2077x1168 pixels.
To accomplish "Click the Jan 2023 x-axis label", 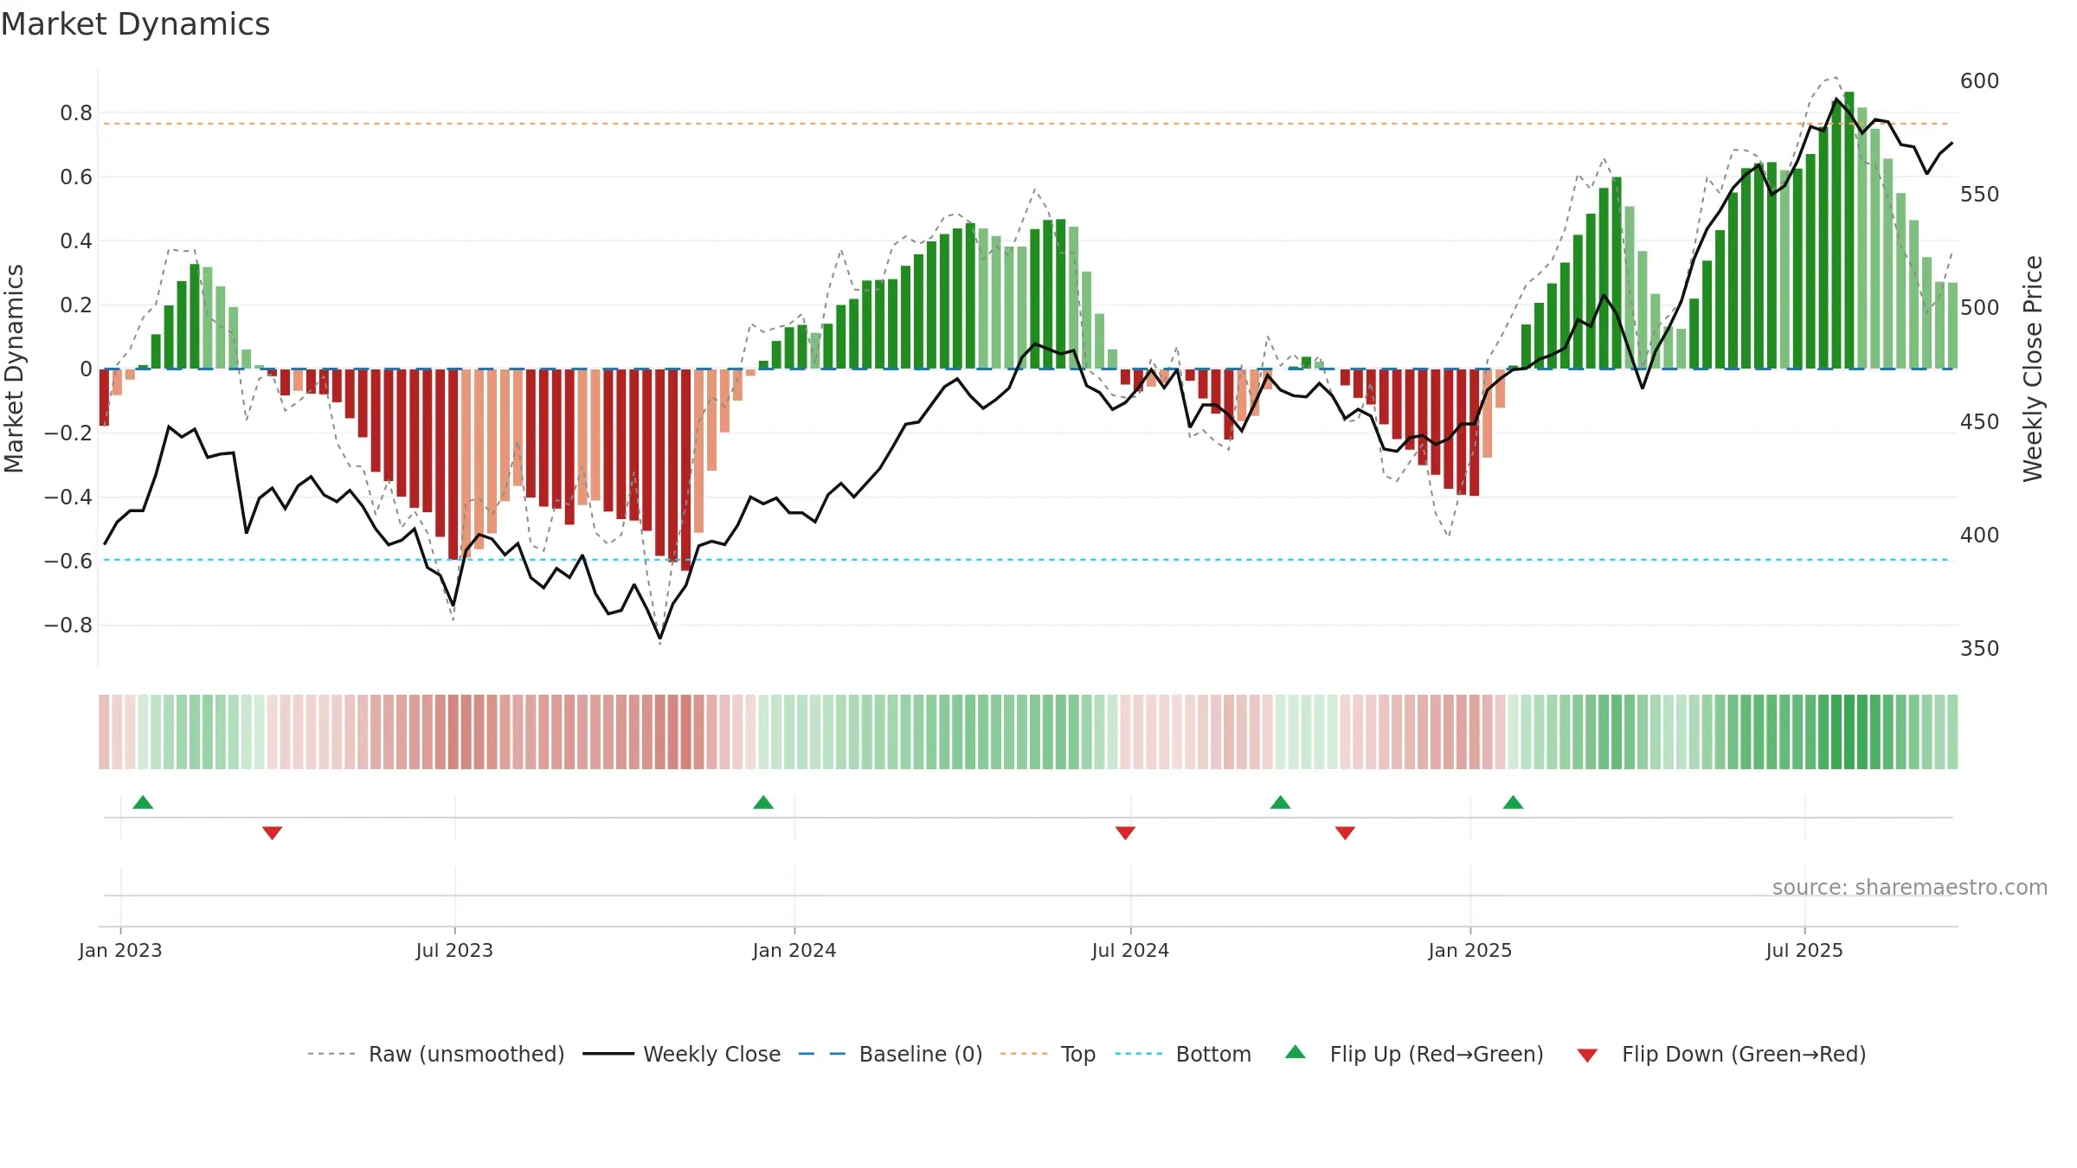I will click(x=120, y=950).
